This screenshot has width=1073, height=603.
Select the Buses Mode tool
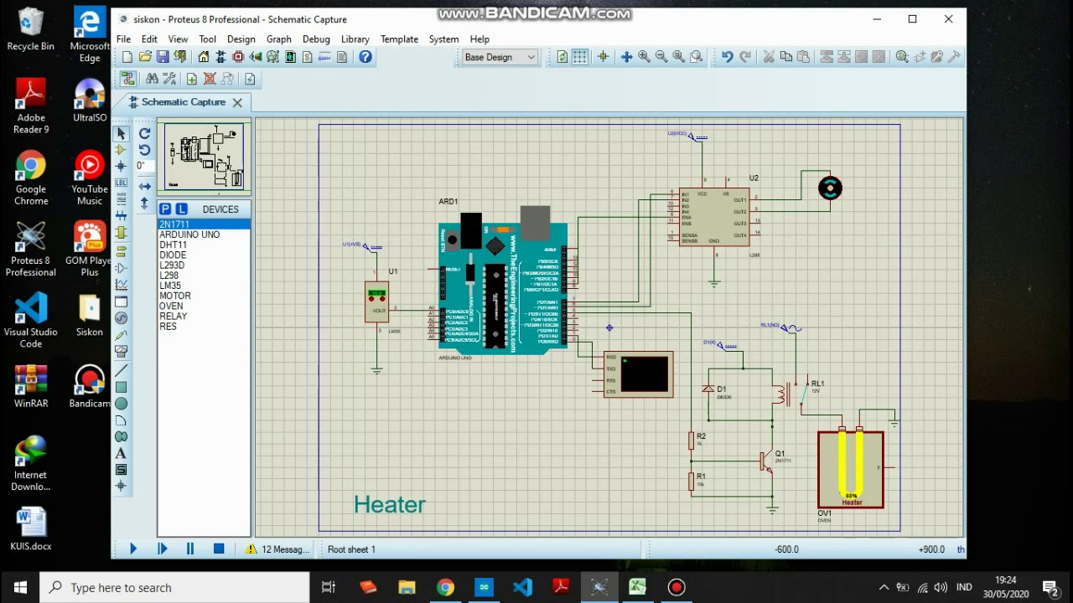(121, 216)
